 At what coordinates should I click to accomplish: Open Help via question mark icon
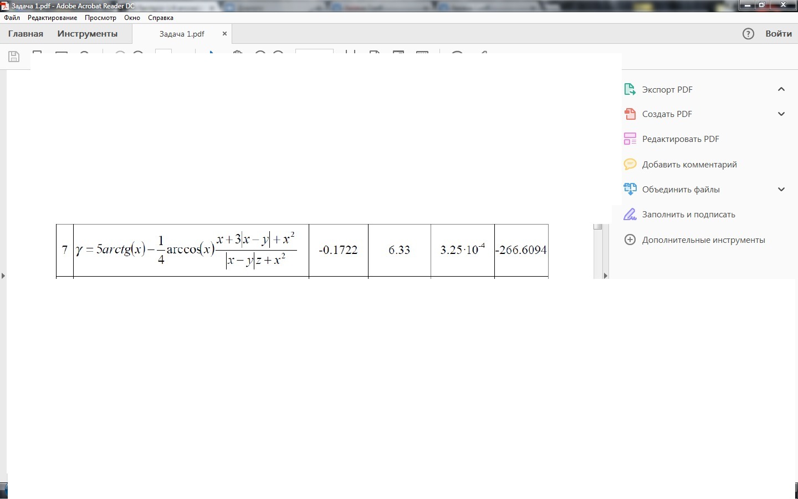pos(748,34)
